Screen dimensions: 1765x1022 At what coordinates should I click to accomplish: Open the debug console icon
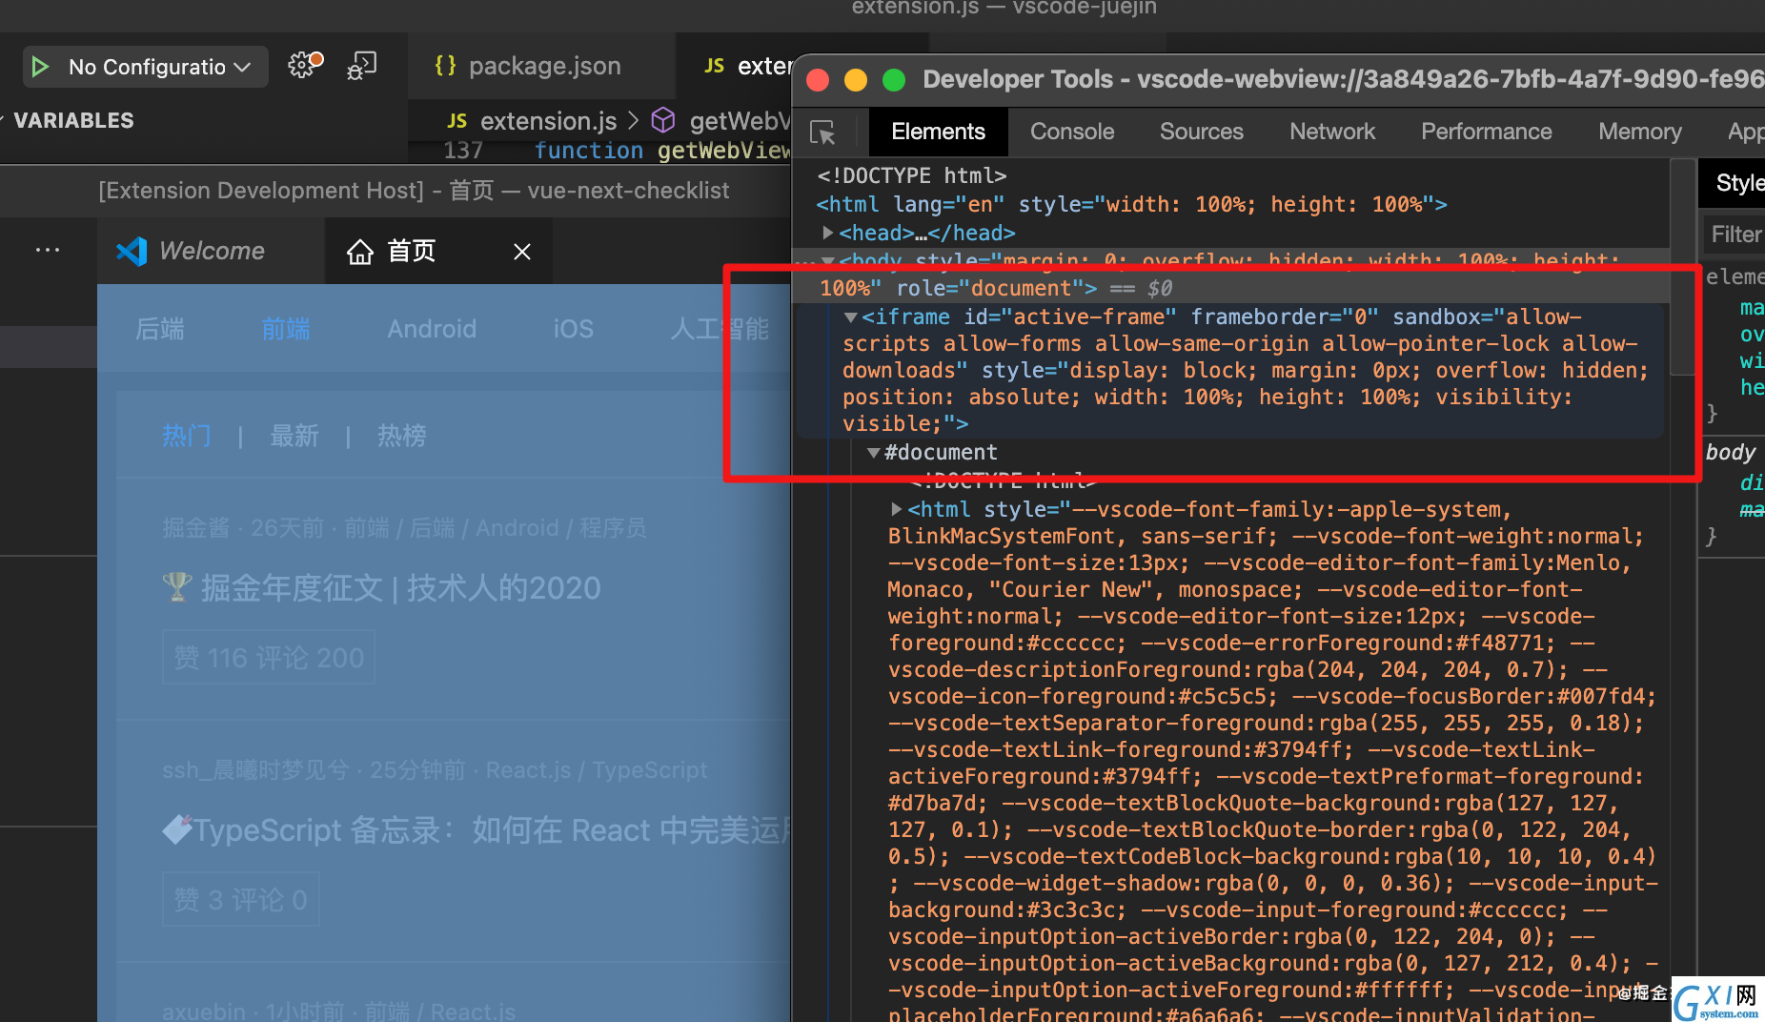point(363,65)
